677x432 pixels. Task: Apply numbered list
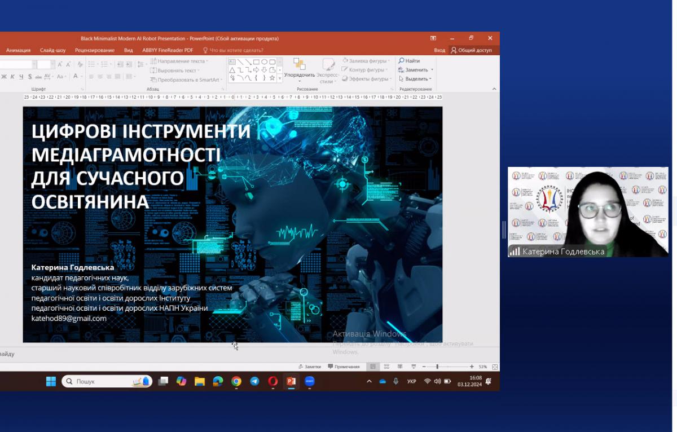tap(105, 64)
